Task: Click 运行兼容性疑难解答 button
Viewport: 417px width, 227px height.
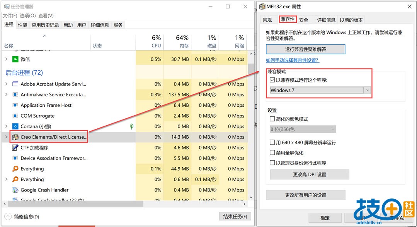Action: tap(306, 49)
